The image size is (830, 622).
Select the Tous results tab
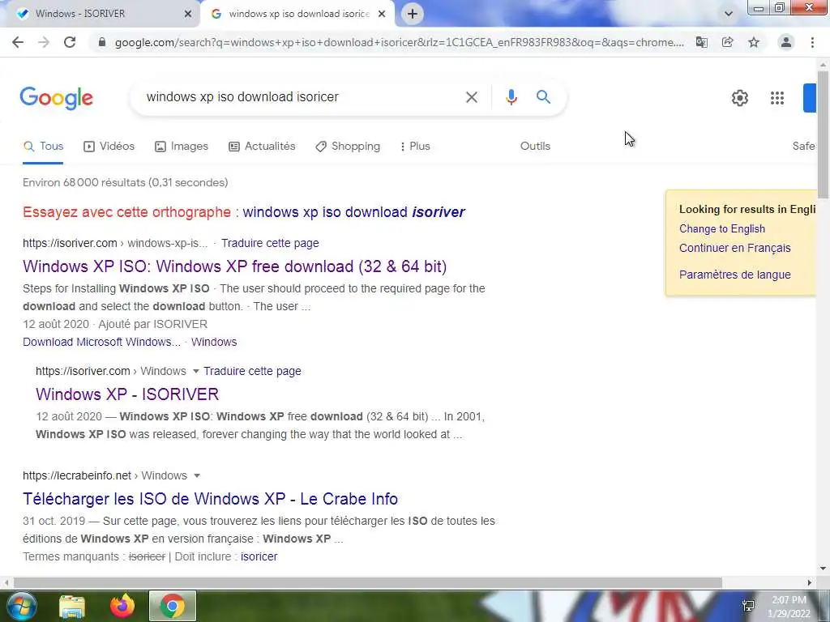(x=44, y=147)
